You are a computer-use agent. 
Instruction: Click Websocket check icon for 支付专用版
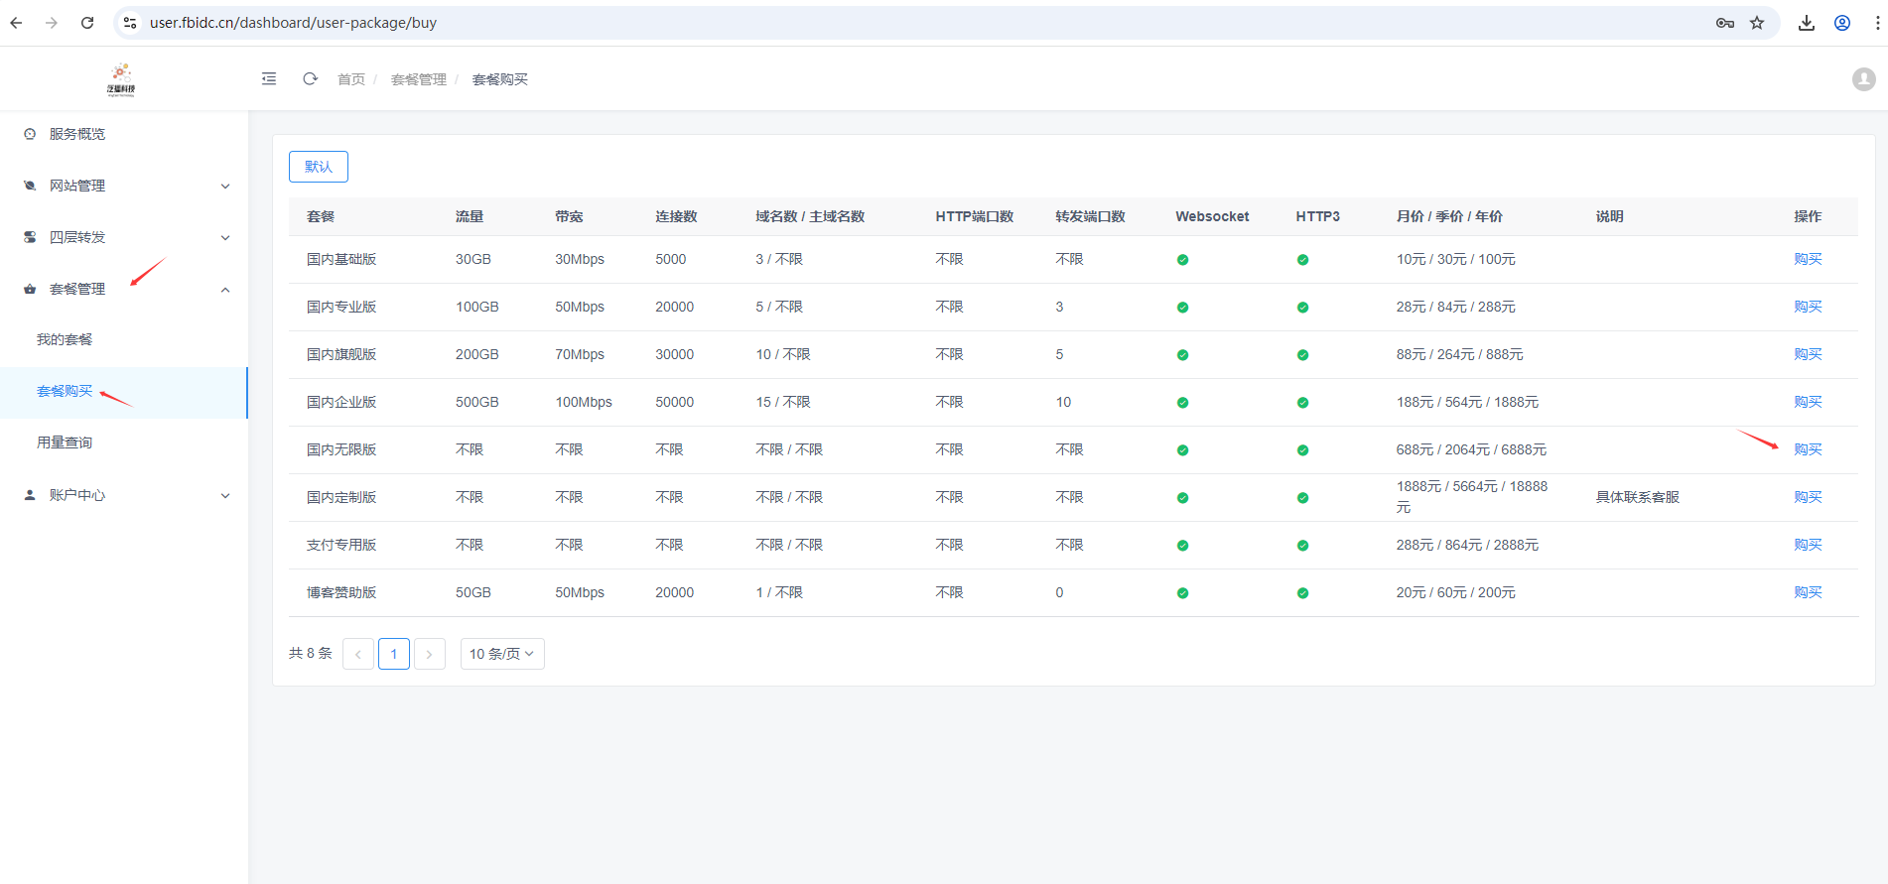pos(1182,546)
